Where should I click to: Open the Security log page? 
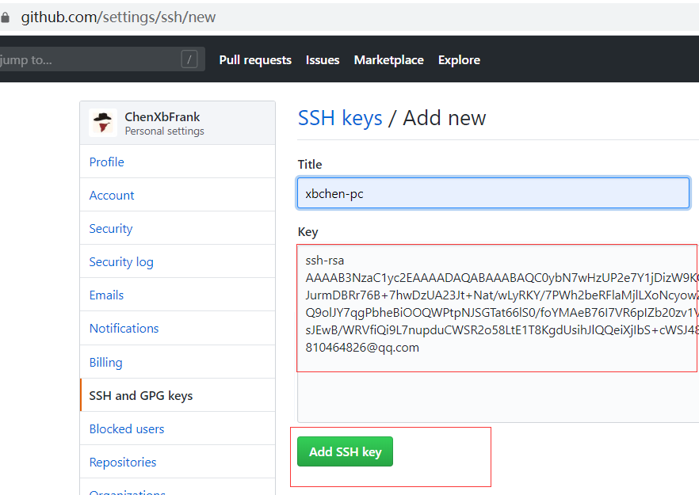click(178, 261)
